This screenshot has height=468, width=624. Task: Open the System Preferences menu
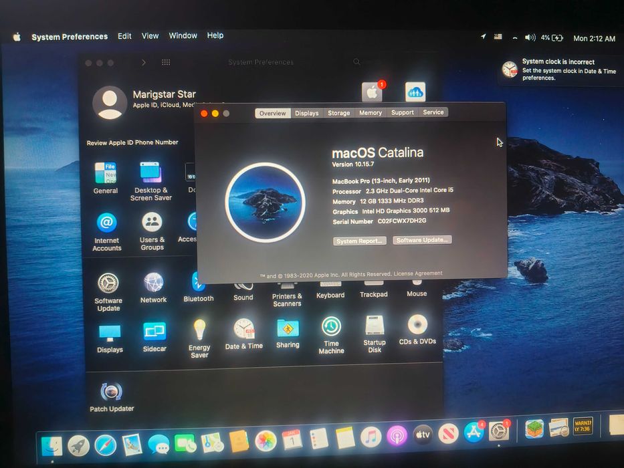tap(70, 37)
